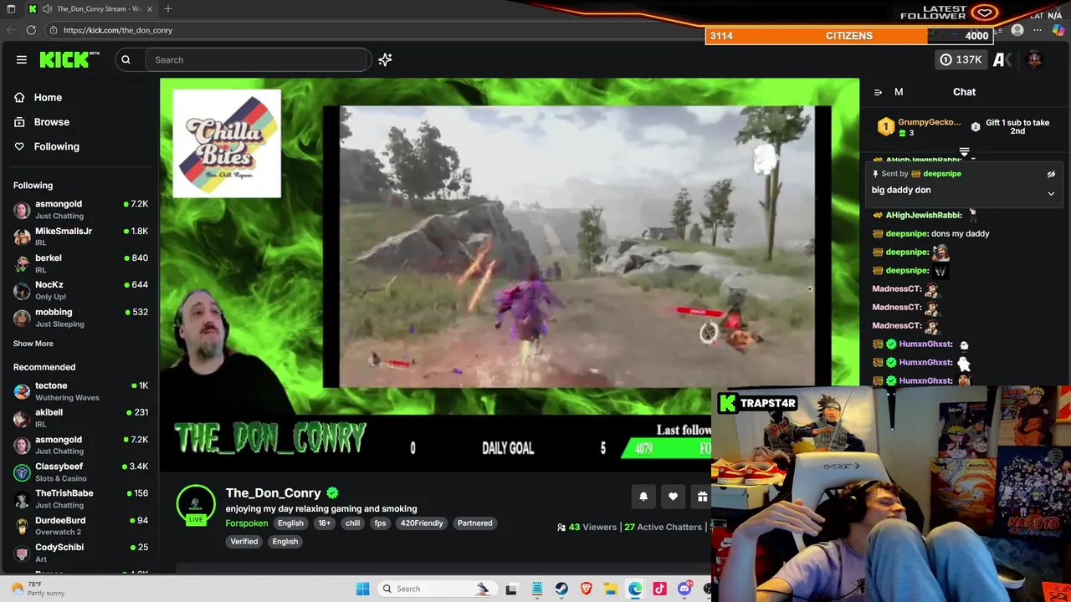1071x602 pixels.
Task: Click AHighJewishRabbi username in chat
Action: pos(923,216)
